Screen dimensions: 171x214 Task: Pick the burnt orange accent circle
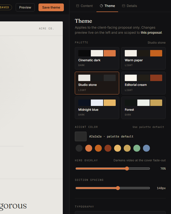click(x=98, y=148)
